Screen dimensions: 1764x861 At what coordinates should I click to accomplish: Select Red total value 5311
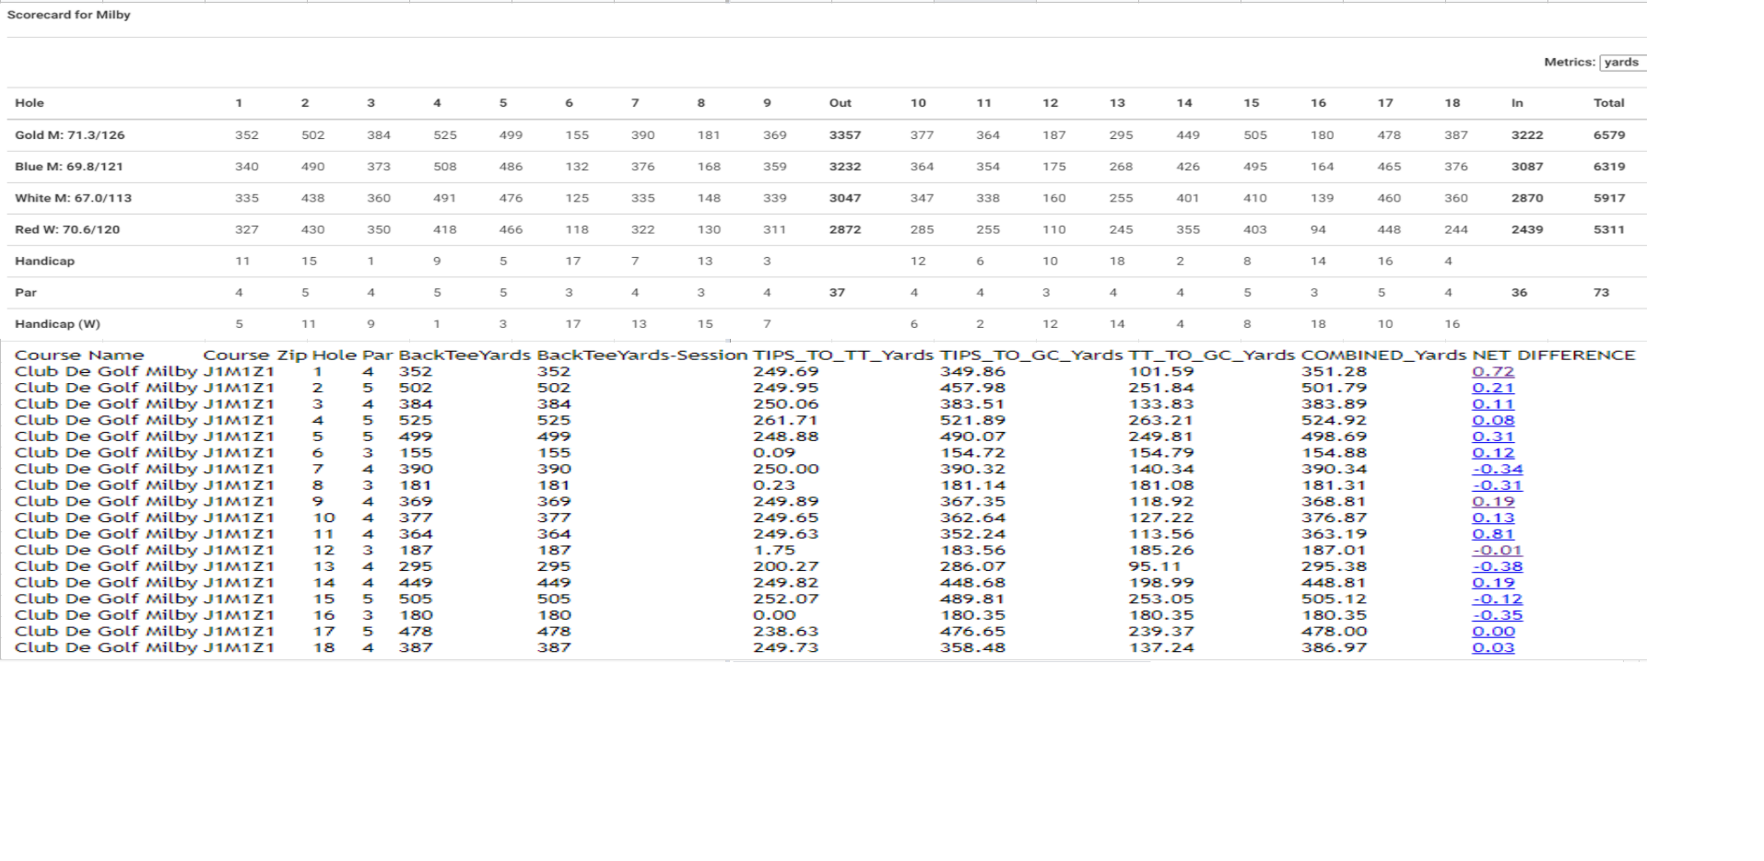coord(1609,229)
